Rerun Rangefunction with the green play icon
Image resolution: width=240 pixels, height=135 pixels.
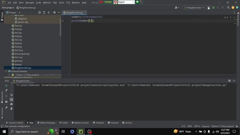point(6,86)
